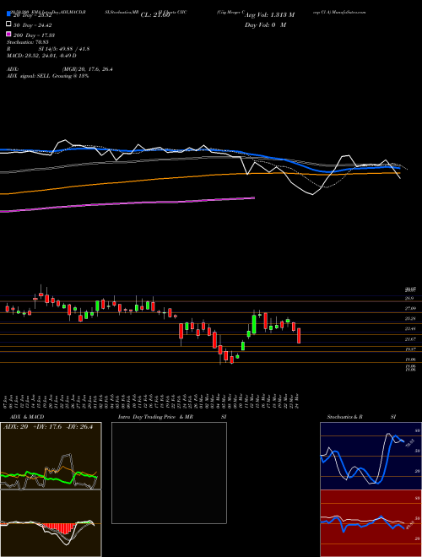Click the last red candlestick on price chart
The image size is (422, 557).
tap(299, 335)
